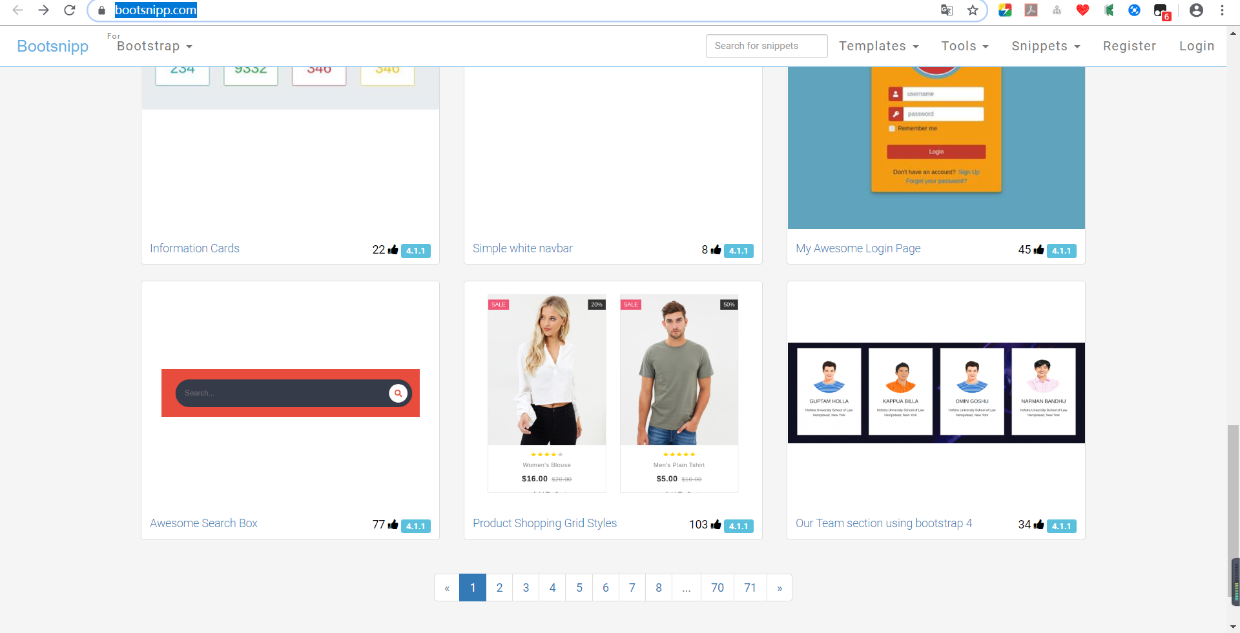Click the extension icon showing badge 6
This screenshot has height=633, width=1240.
[x=1160, y=10]
